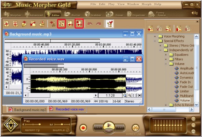Expand the Echo & Reverb folder
This screenshot has height=137, width=202.
coord(166,105)
